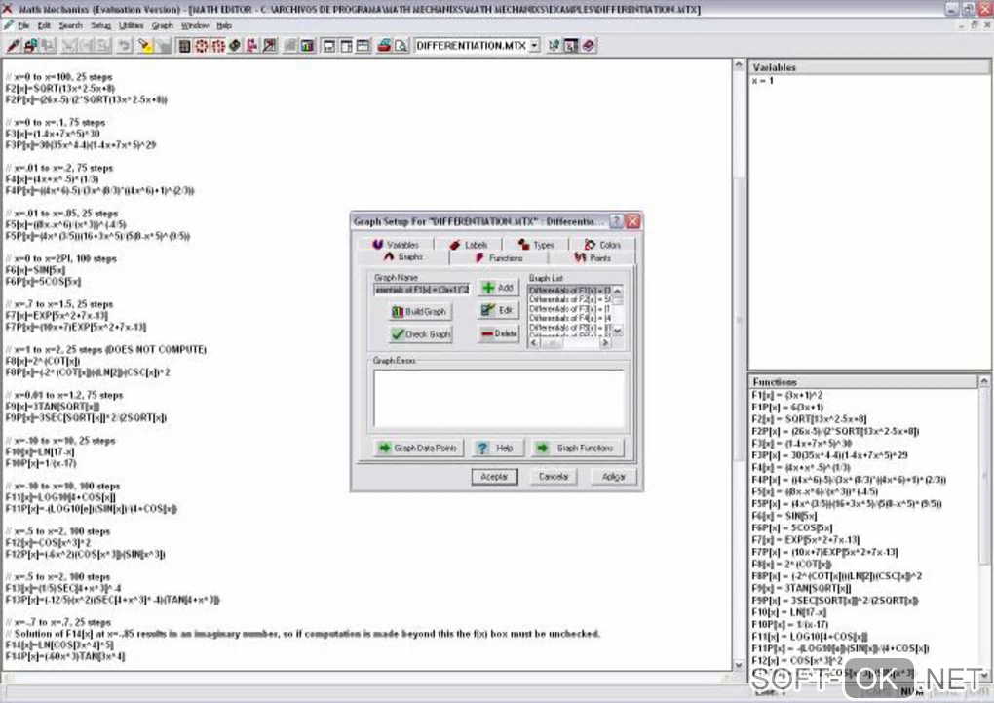994x703 pixels.
Task: Click the pencil icon at the toolbar start
Action: tap(13, 46)
